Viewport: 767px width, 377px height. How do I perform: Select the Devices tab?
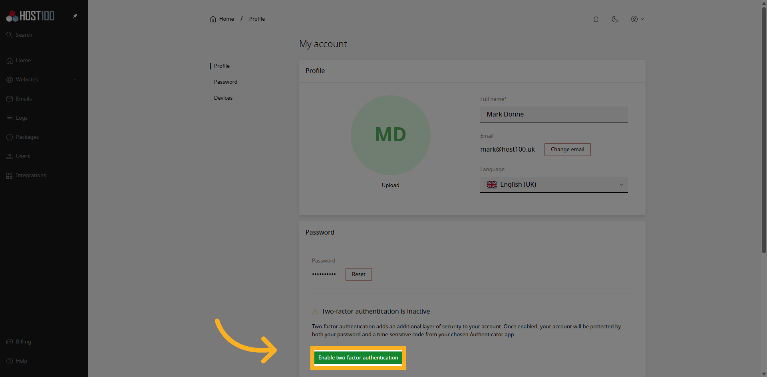[x=223, y=98]
